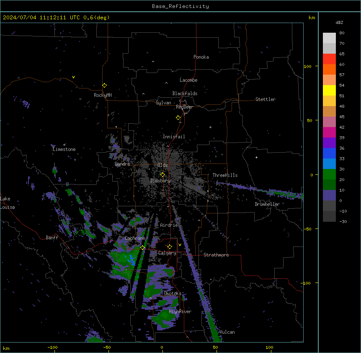
Task: Click the Vulcan town label
Action: pos(227,332)
